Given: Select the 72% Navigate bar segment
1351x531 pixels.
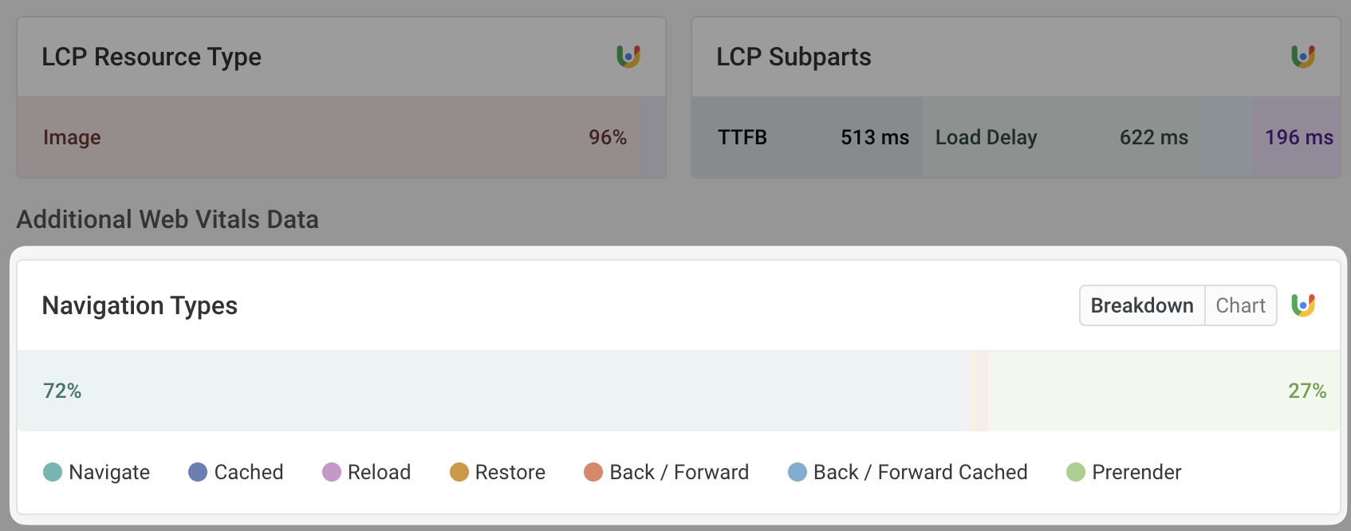Looking at the screenshot, I should 490,391.
